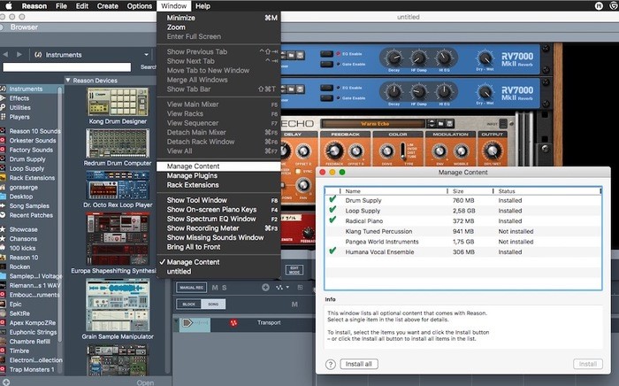
Task: Select Redrum Drum Computer thumbnail
Action: click(118, 143)
